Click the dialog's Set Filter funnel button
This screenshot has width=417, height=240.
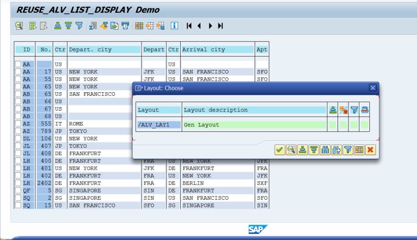click(348, 150)
